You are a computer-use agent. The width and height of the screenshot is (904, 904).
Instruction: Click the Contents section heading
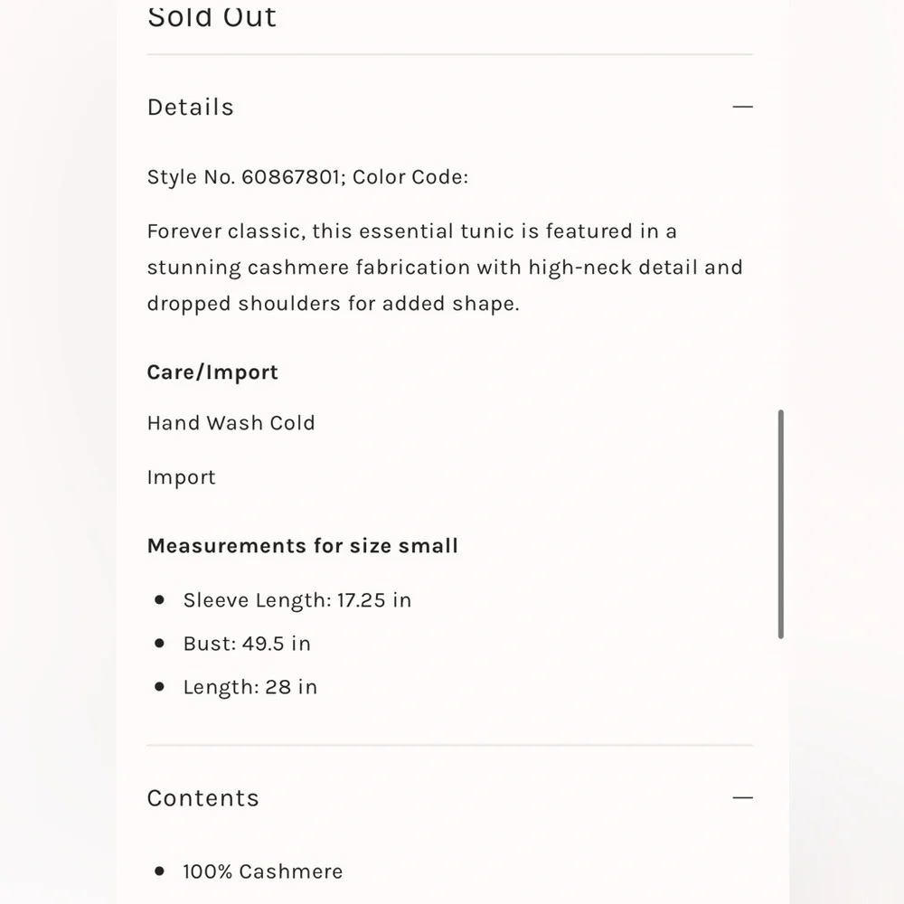pyautogui.click(x=202, y=798)
